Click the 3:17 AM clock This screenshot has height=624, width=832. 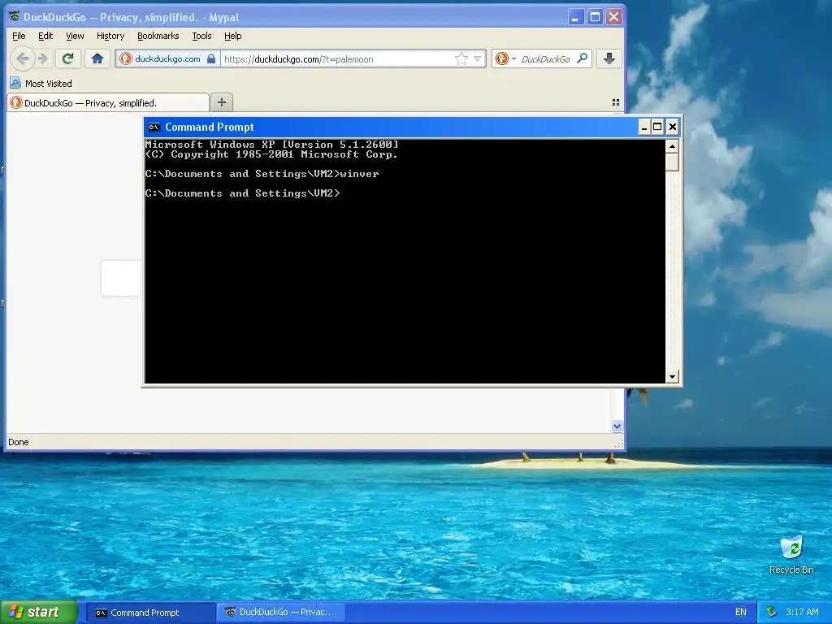[802, 613]
